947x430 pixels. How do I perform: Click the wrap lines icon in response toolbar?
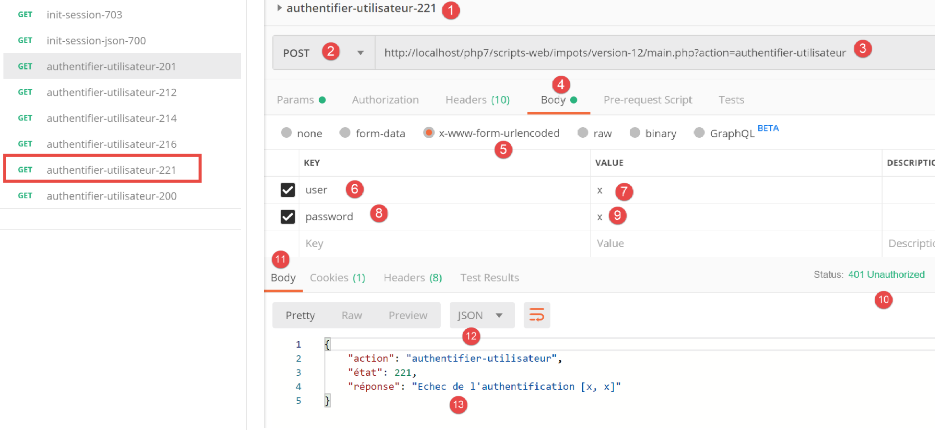tap(536, 315)
